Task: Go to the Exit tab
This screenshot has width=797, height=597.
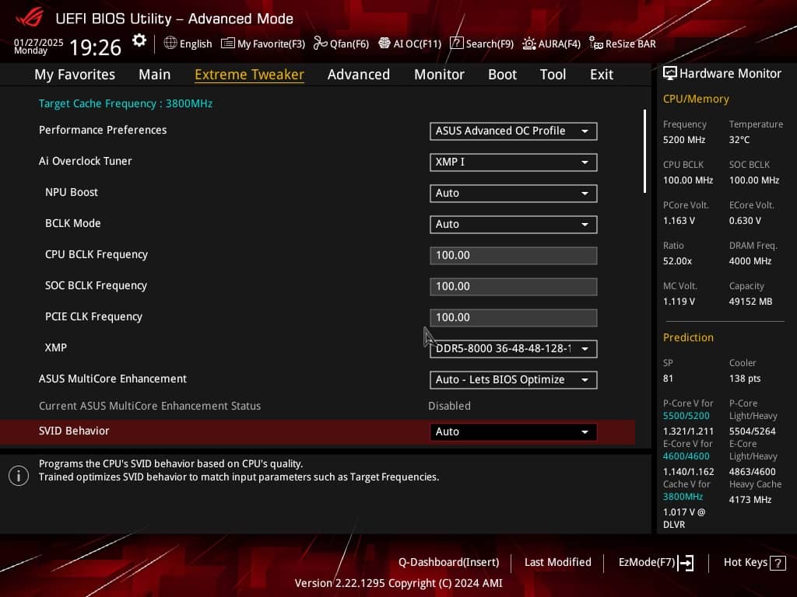Action: tap(602, 75)
